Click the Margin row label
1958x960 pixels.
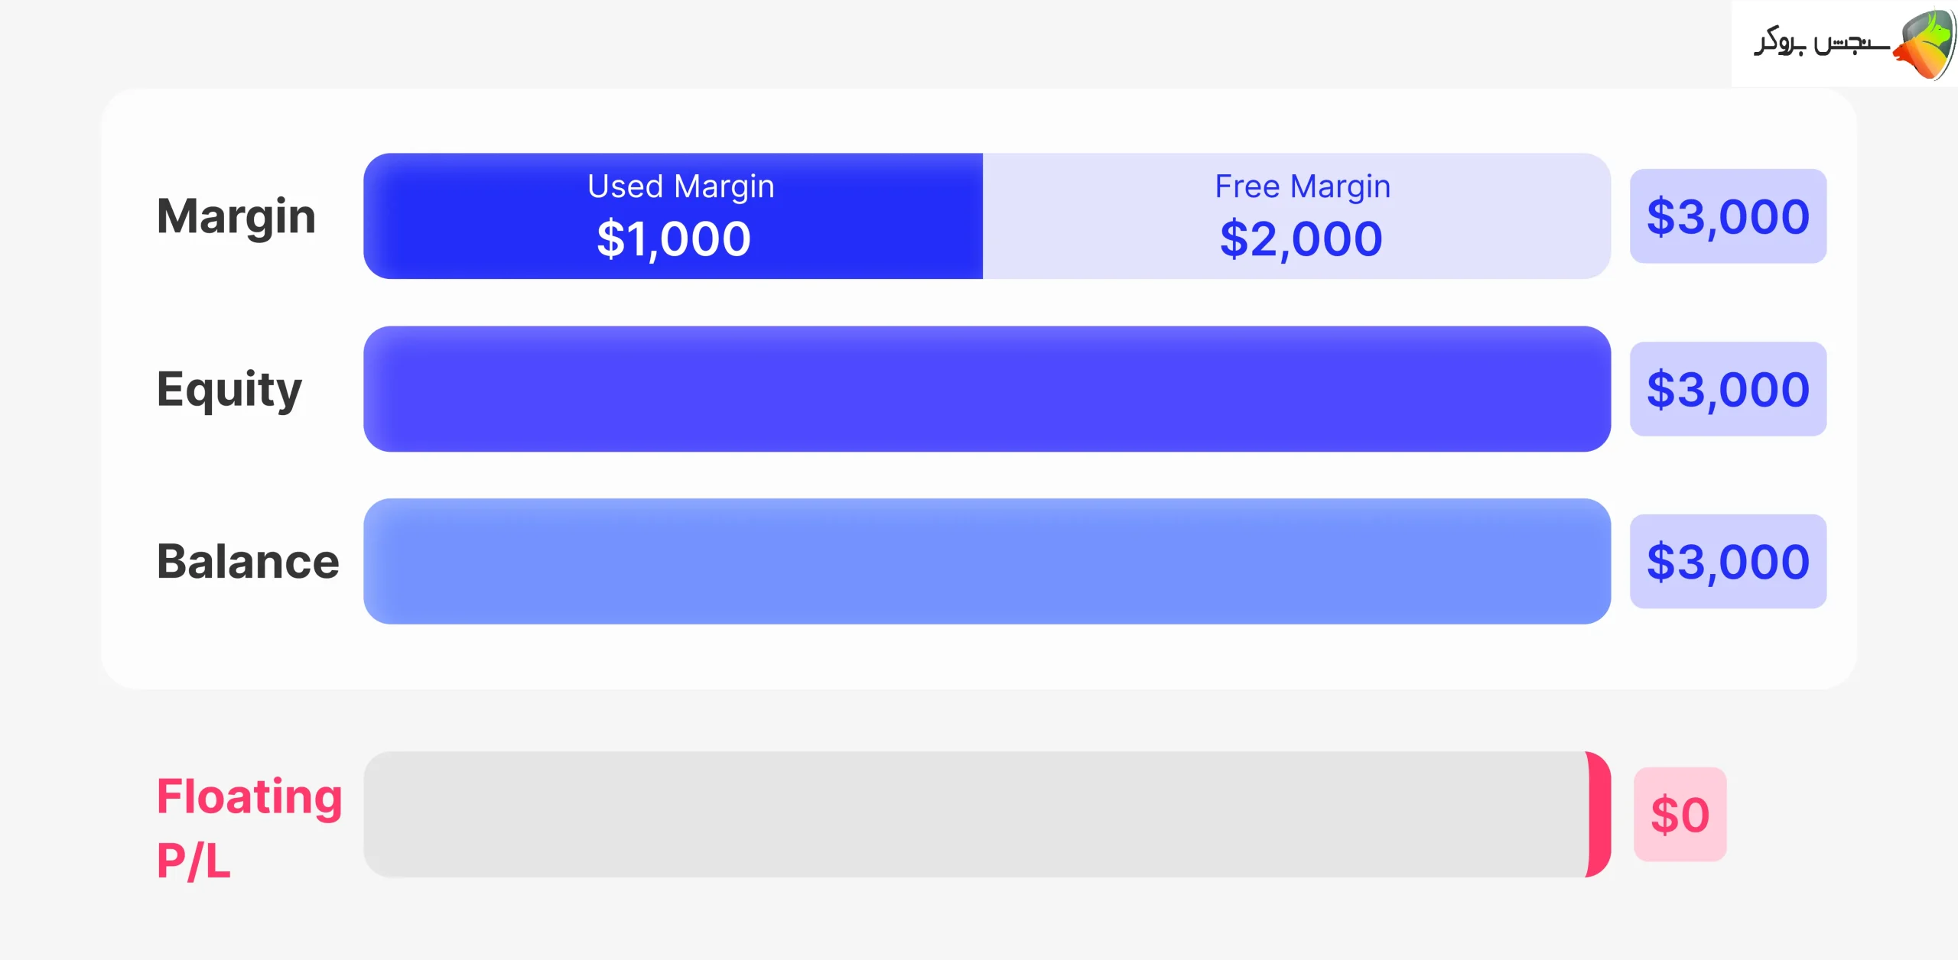[x=236, y=216]
